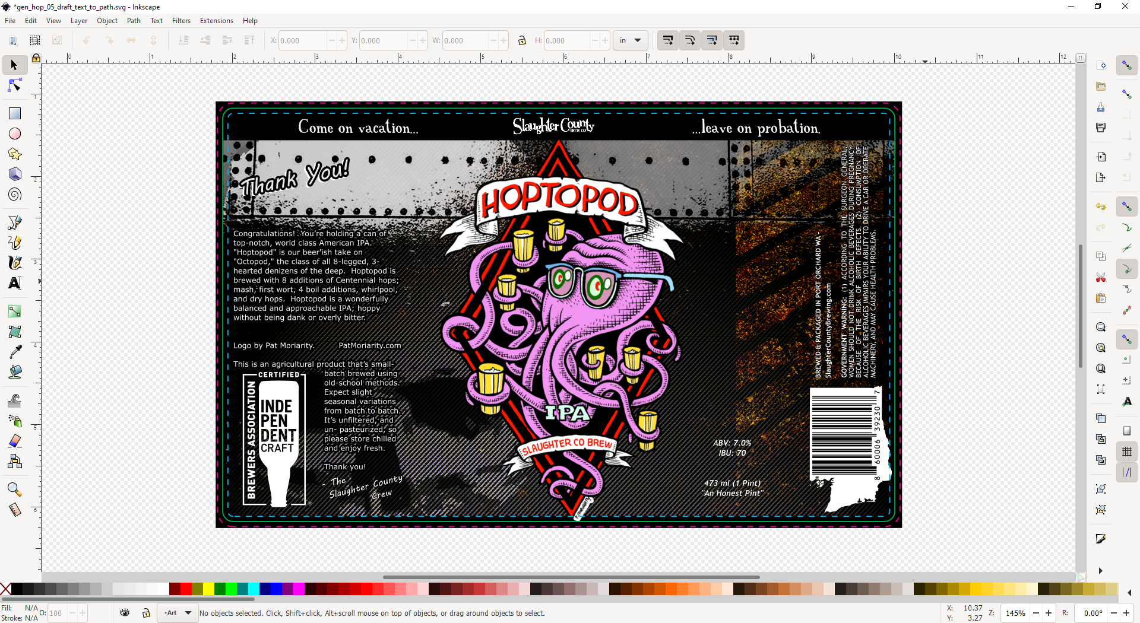Select the Rectangle tool

(x=15, y=113)
